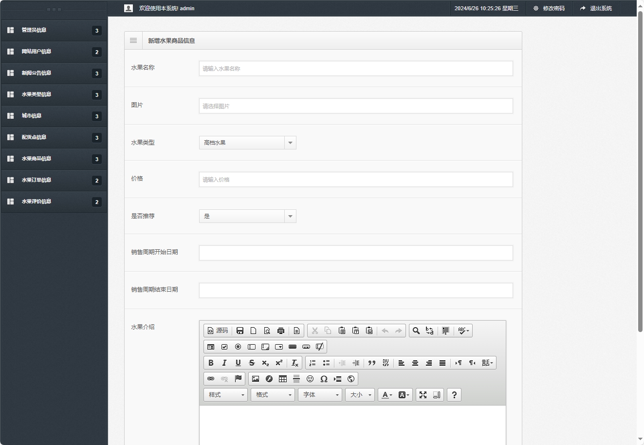The height and width of the screenshot is (445, 644).
Task: Open the Insert Image icon
Action: click(256, 379)
